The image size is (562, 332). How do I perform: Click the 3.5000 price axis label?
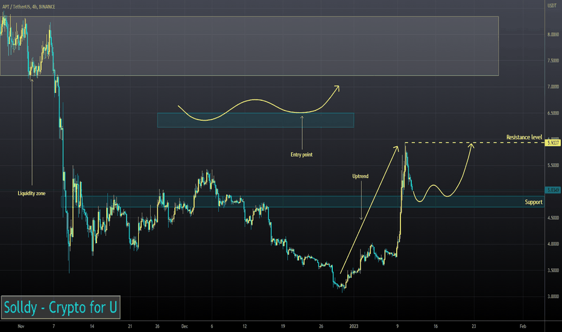coord(553,270)
